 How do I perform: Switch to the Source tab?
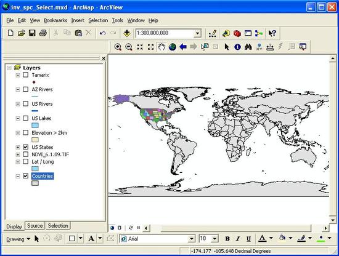[x=35, y=226]
